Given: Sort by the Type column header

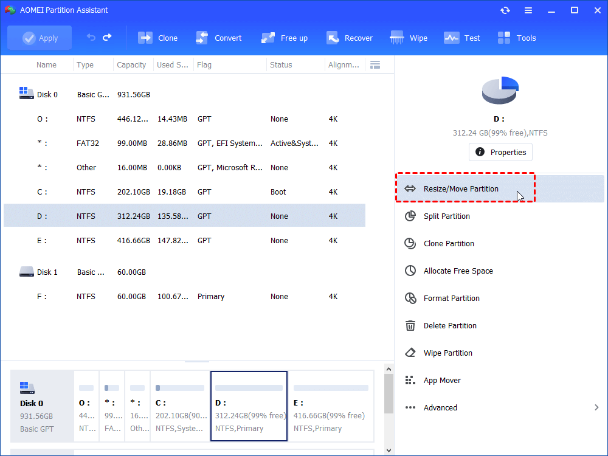Looking at the screenshot, I should click(85, 65).
